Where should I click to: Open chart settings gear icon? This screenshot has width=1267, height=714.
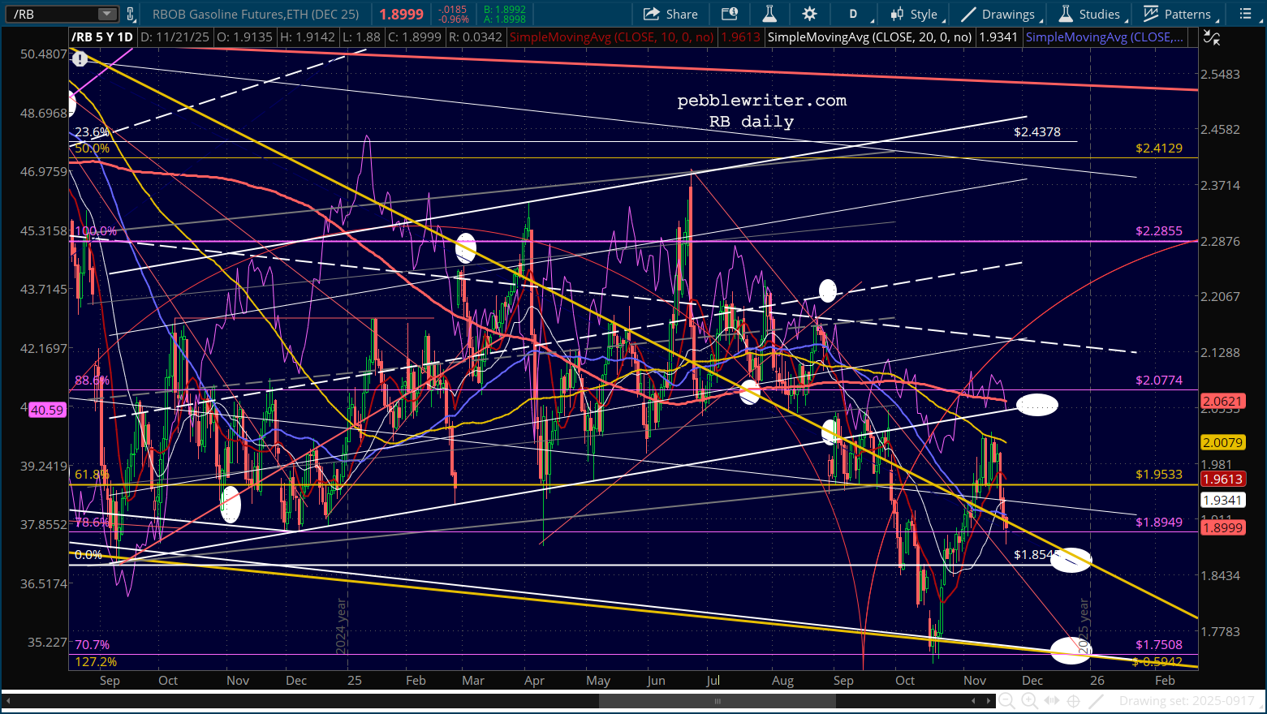(x=809, y=14)
